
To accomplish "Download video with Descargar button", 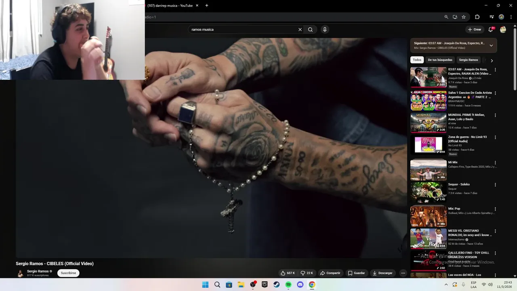I will [x=382, y=273].
